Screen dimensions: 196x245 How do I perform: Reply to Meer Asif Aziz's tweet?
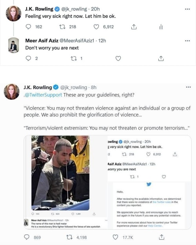click(x=28, y=59)
